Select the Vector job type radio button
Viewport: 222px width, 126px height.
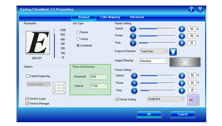(78, 39)
